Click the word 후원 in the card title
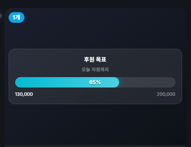The width and height of the screenshot is (191, 147). coord(89,59)
